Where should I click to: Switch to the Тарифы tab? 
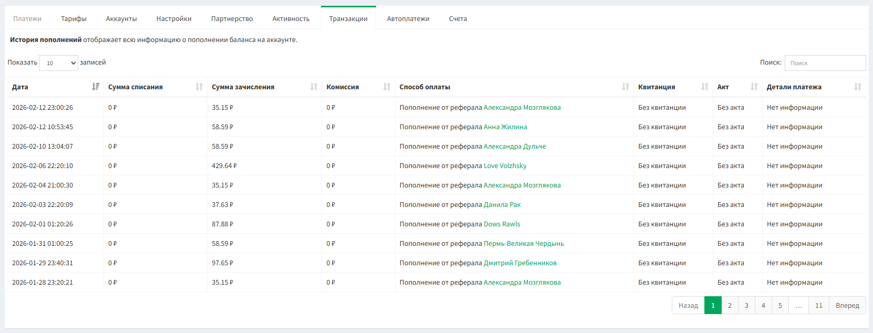coord(74,19)
